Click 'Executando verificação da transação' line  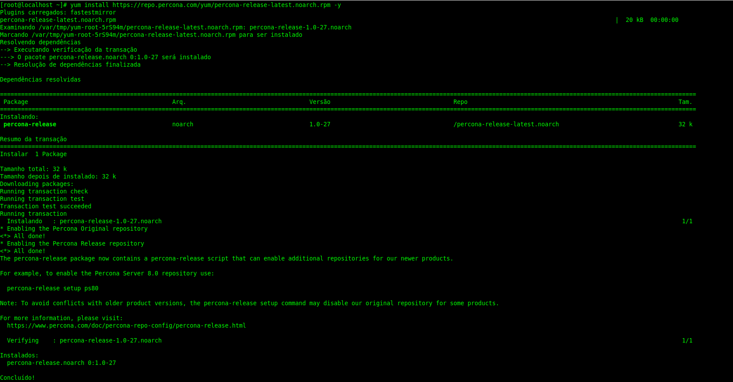click(69, 50)
